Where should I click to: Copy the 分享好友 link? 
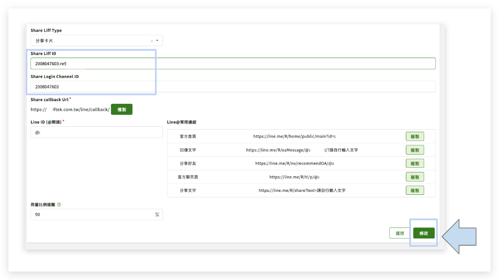coord(414,164)
